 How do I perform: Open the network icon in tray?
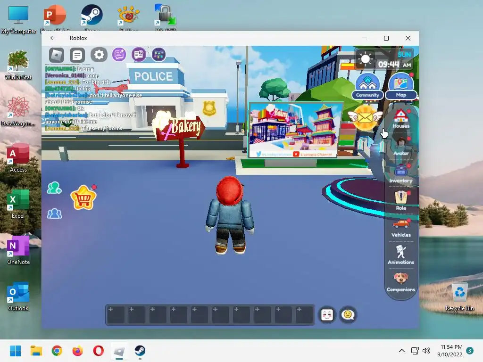click(415, 351)
